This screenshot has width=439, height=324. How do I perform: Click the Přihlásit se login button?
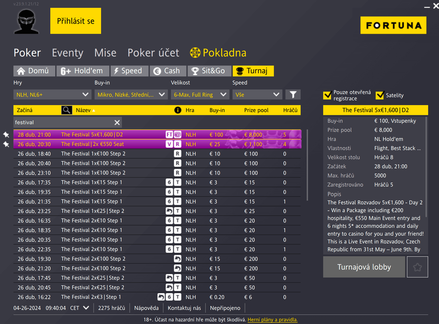(76, 21)
